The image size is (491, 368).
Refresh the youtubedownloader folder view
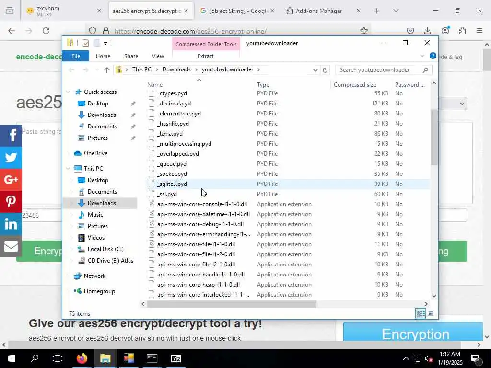pos(325,70)
